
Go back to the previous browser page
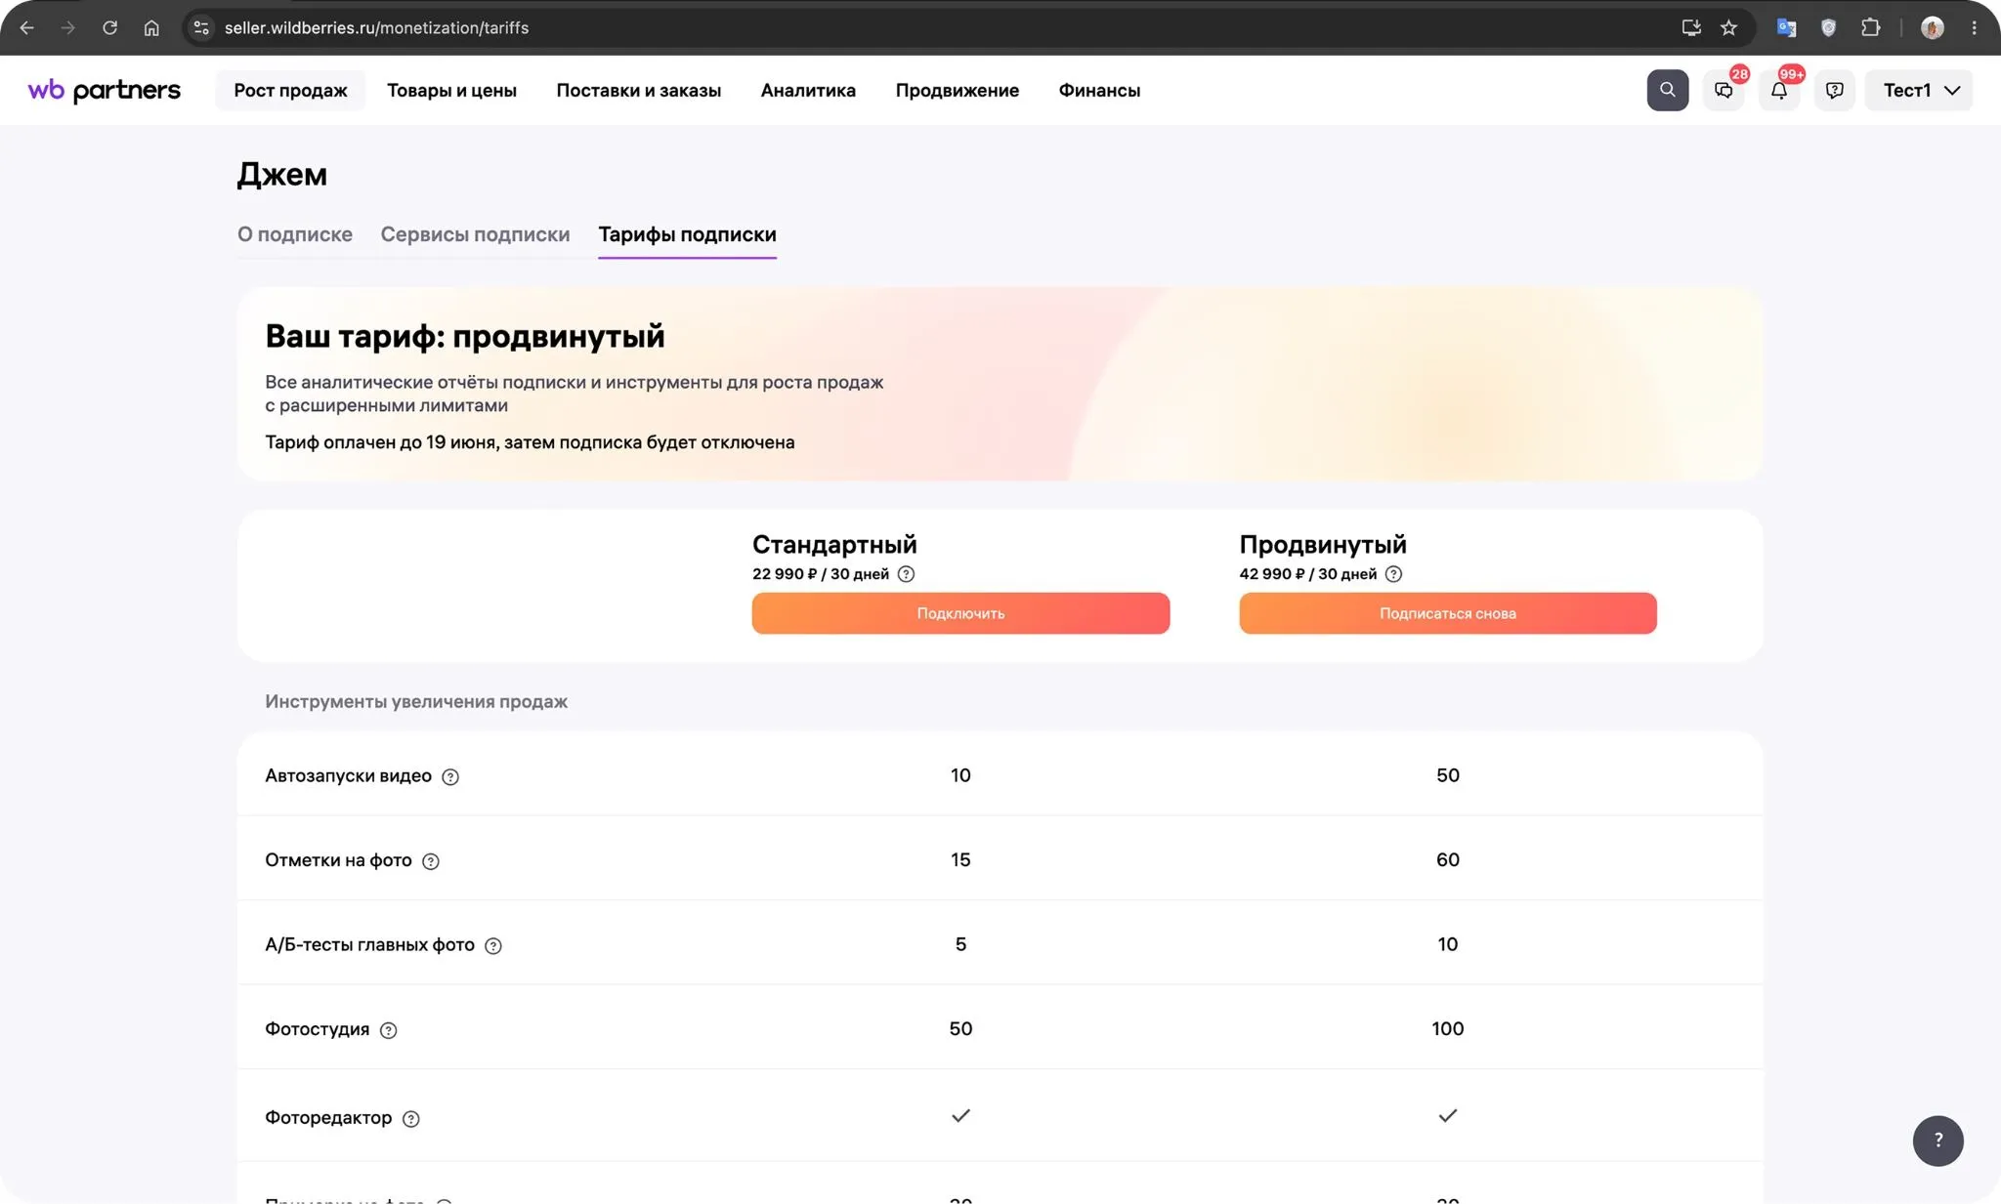pyautogui.click(x=26, y=27)
